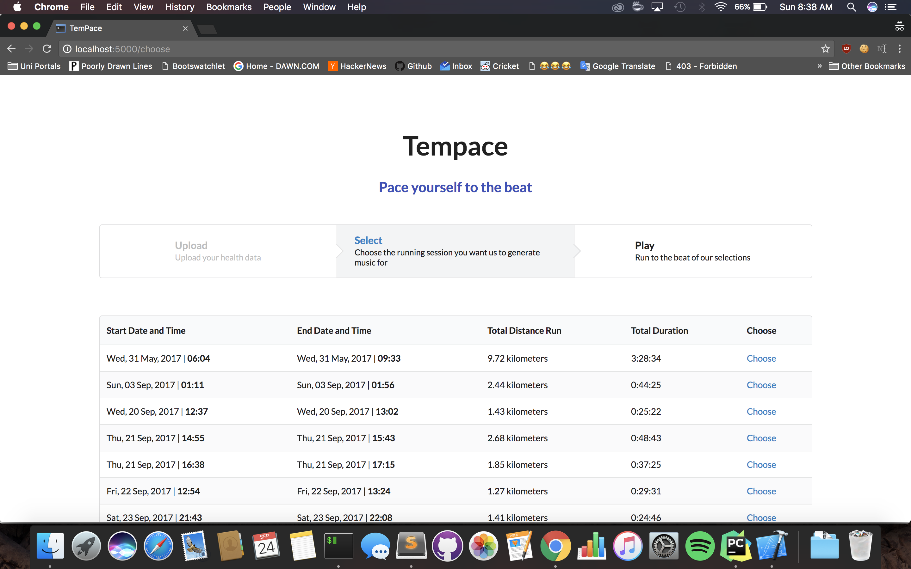The height and width of the screenshot is (569, 911).
Task: Open the HackerNews bookmark
Action: tap(357, 66)
